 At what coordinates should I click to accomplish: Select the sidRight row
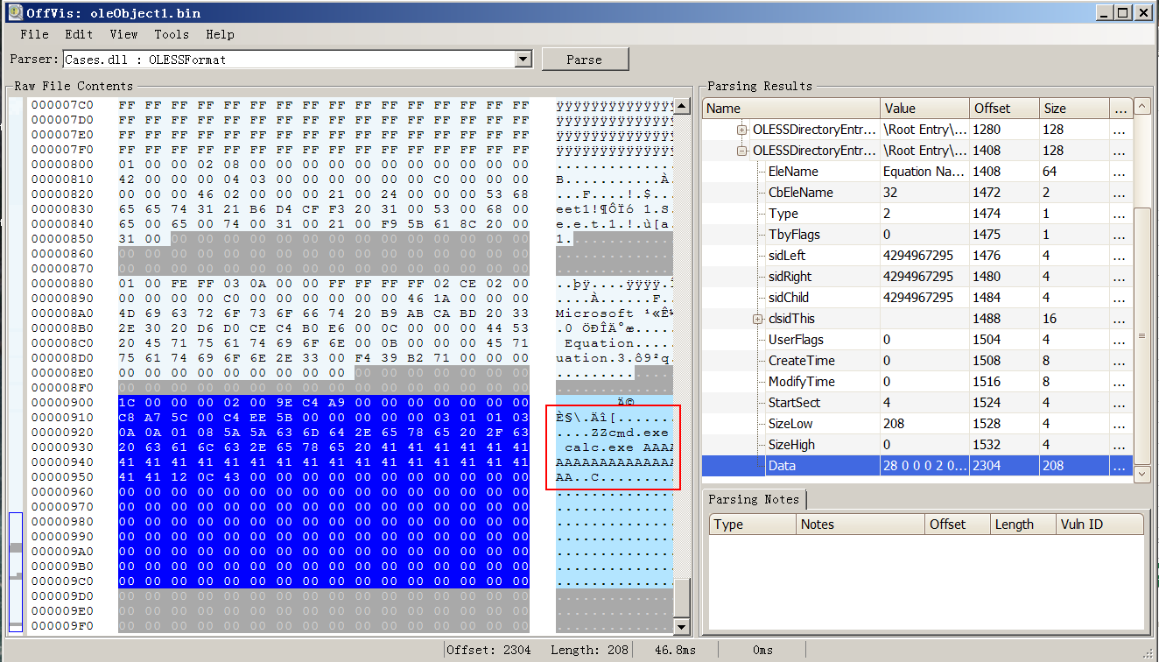pos(917,277)
